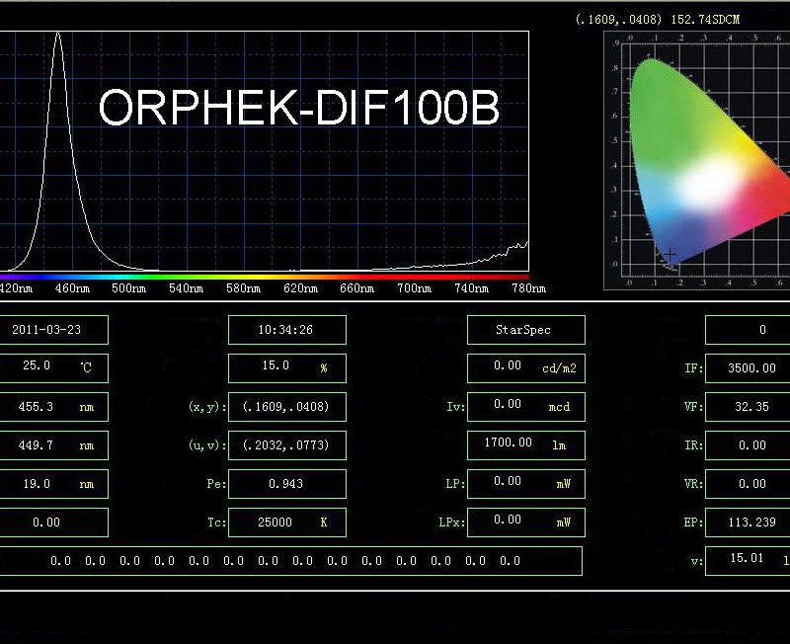Click the Pe value 0.943
Viewport: 790px width, 644px height.
pos(287,484)
